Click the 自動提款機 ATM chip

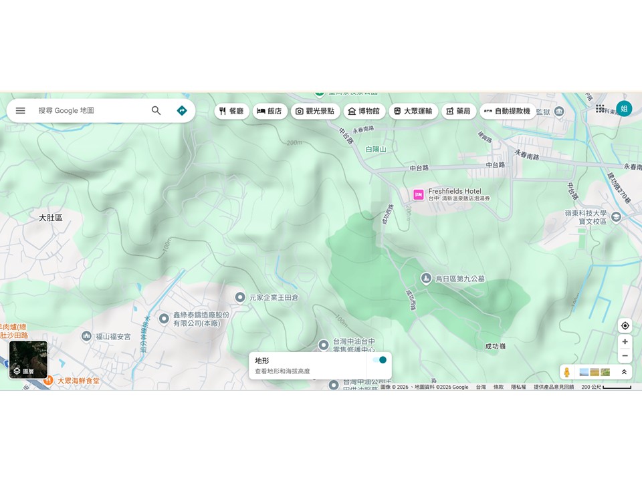[x=506, y=111]
